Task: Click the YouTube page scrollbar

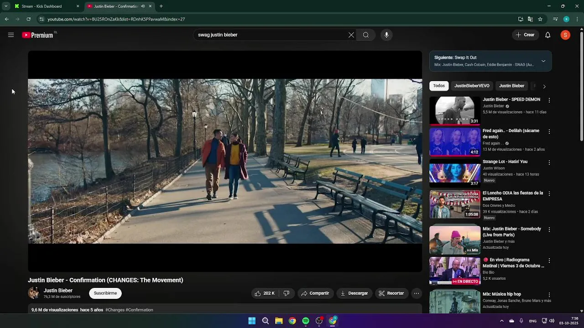Action: point(581,87)
